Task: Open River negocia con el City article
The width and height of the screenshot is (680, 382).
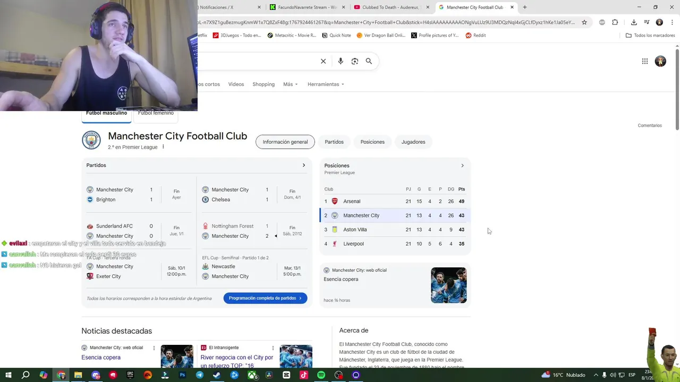Action: [x=237, y=361]
